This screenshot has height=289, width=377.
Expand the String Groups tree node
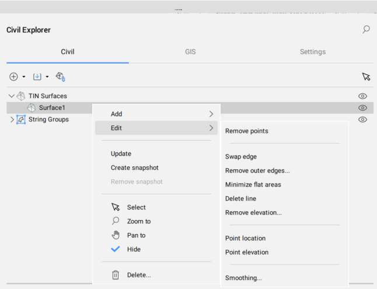pos(12,119)
